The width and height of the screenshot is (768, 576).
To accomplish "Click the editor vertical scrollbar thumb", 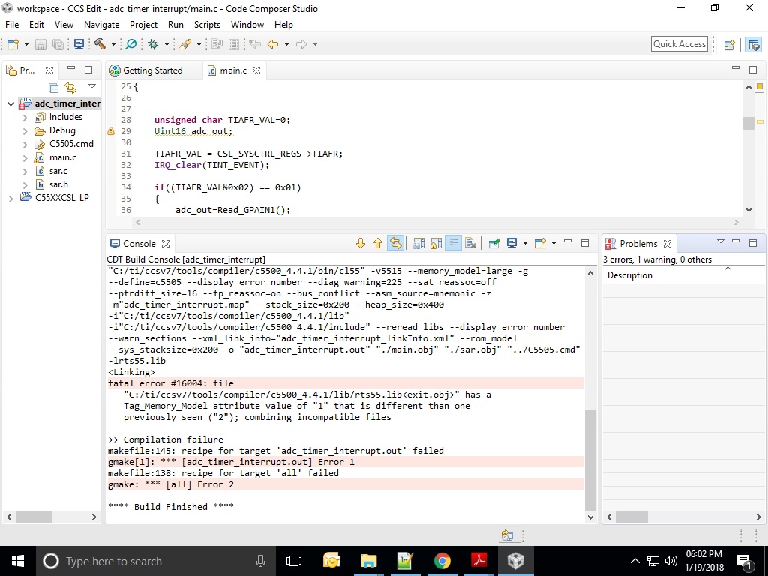I will (748, 123).
